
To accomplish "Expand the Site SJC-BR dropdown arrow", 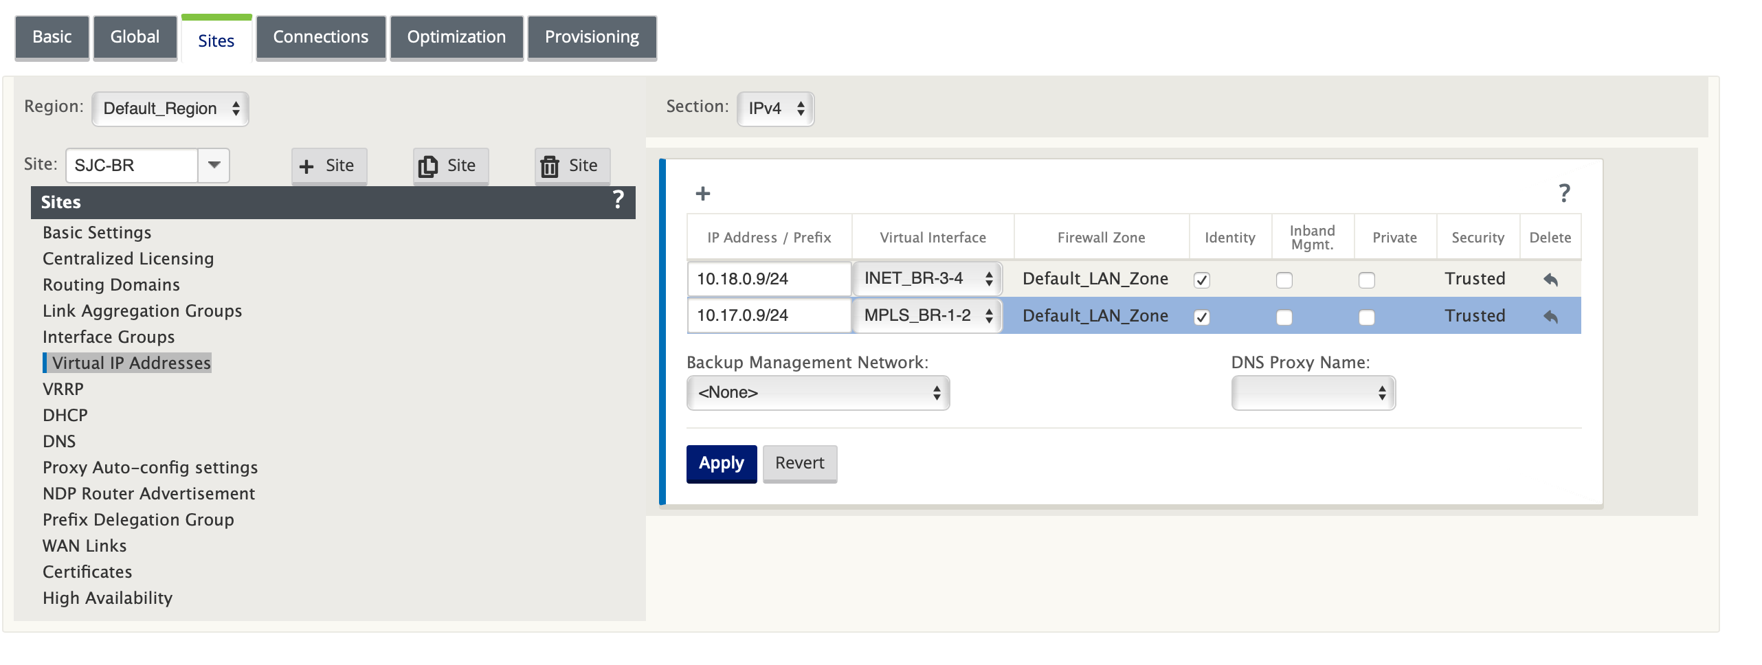I will [214, 166].
